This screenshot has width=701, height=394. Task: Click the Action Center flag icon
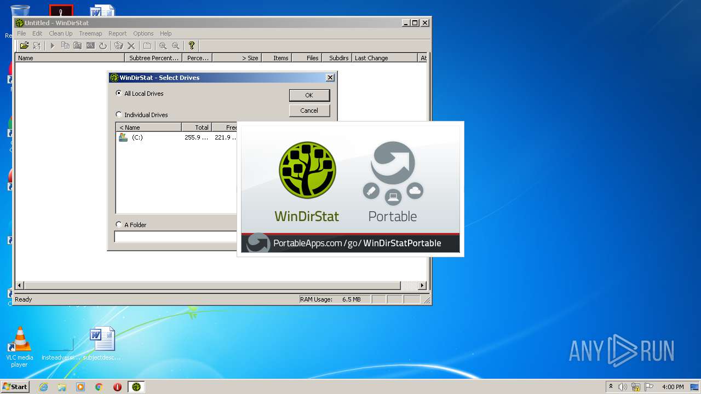click(648, 387)
